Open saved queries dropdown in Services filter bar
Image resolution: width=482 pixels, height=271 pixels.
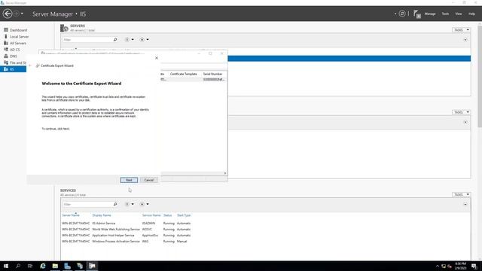click(144, 204)
